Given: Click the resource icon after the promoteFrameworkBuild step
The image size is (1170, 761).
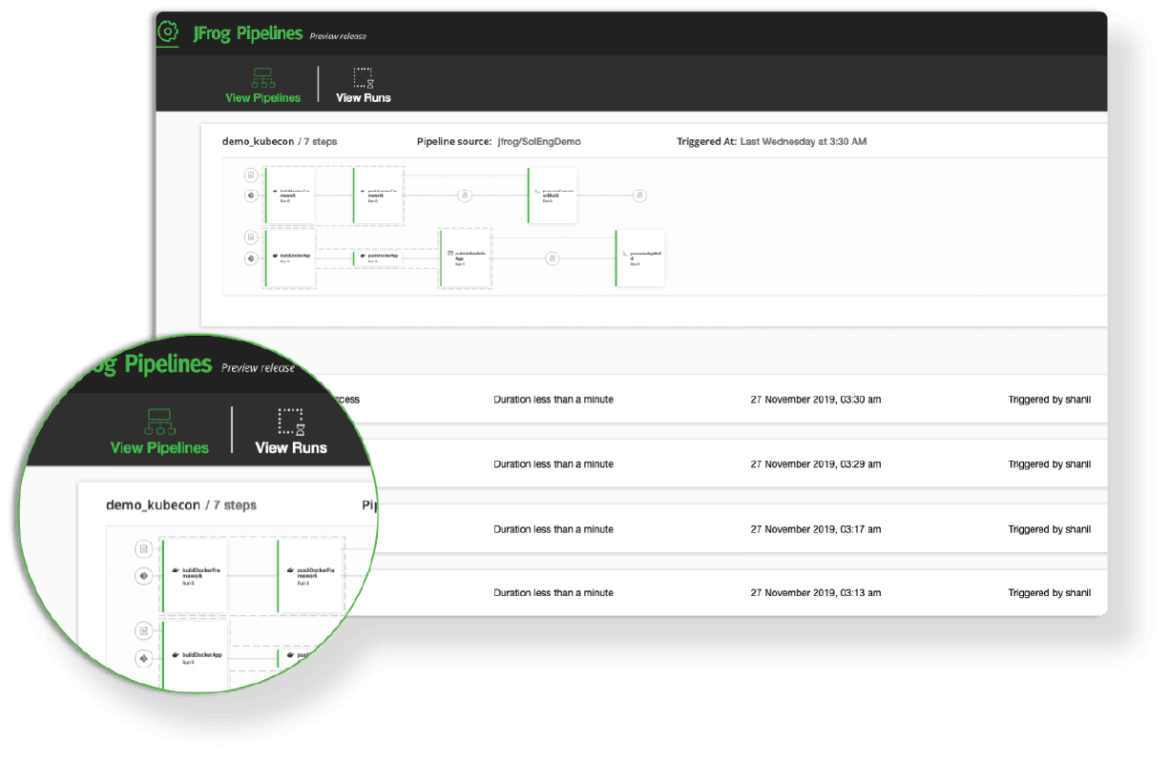Looking at the screenshot, I should coord(639,195).
